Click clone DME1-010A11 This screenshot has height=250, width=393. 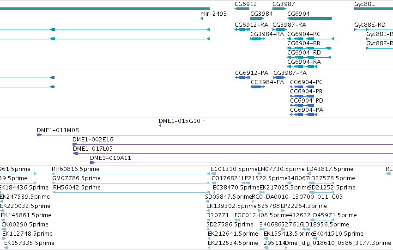pyautogui.click(x=110, y=158)
